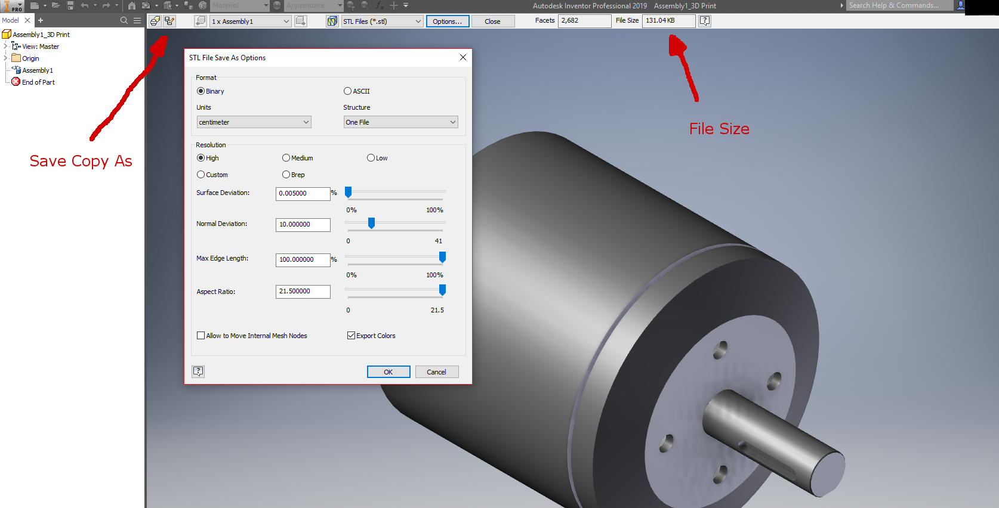Select Assembly1 in browser tree
Image resolution: width=999 pixels, height=508 pixels.
[38, 70]
